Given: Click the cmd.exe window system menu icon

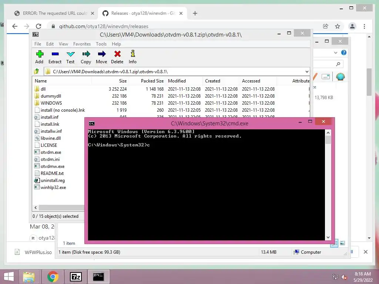Looking at the screenshot, I should pyautogui.click(x=92, y=124).
